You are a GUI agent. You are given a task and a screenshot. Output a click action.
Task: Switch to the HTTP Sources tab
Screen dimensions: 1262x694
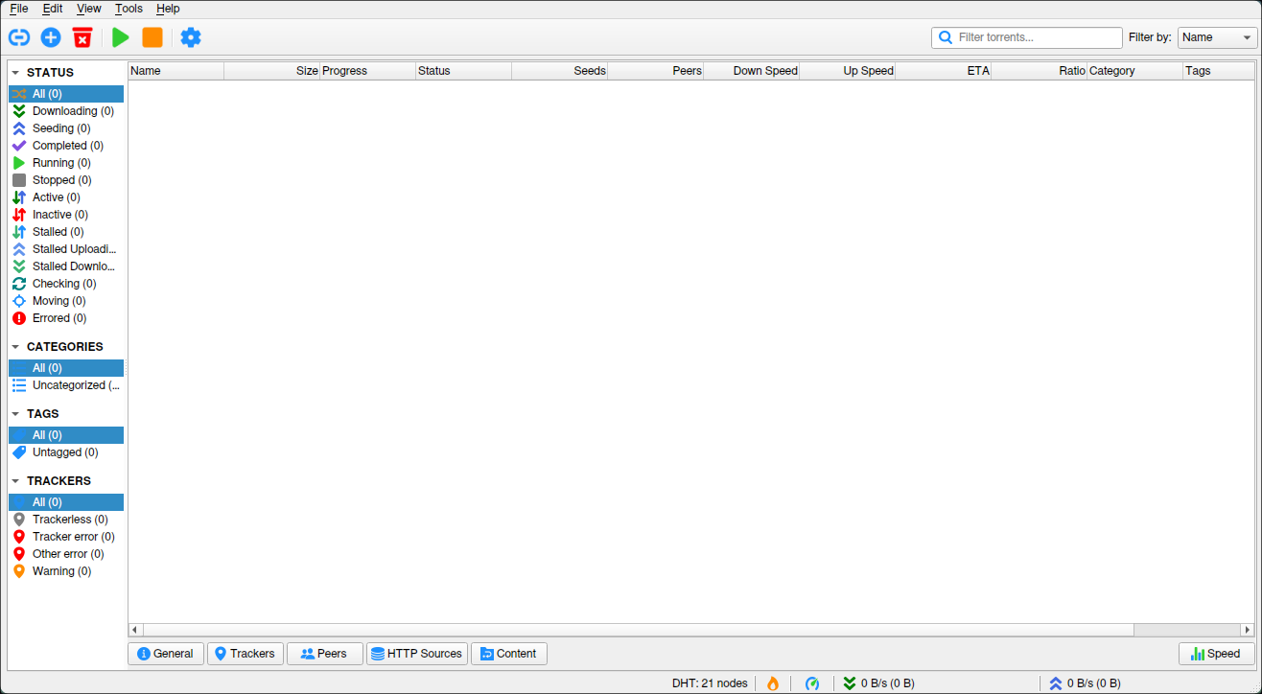click(x=417, y=654)
